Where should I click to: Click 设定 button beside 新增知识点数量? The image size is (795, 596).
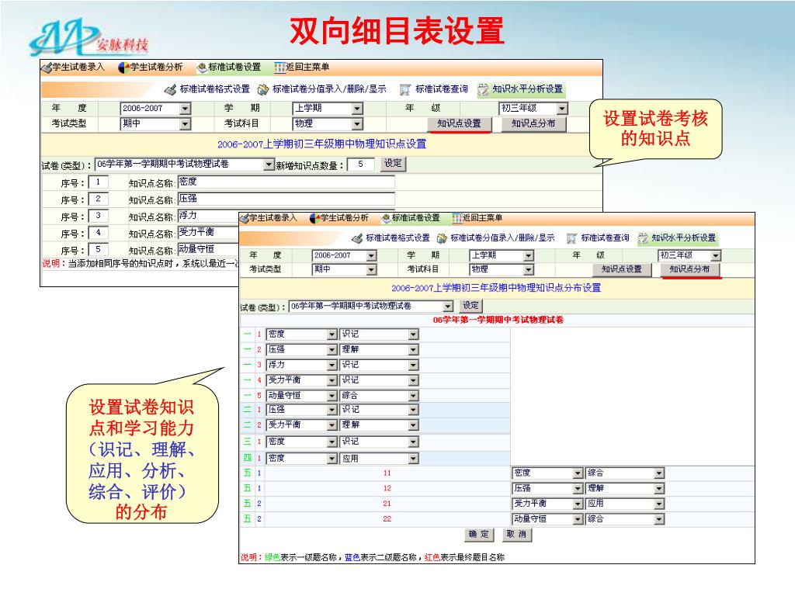click(x=393, y=164)
